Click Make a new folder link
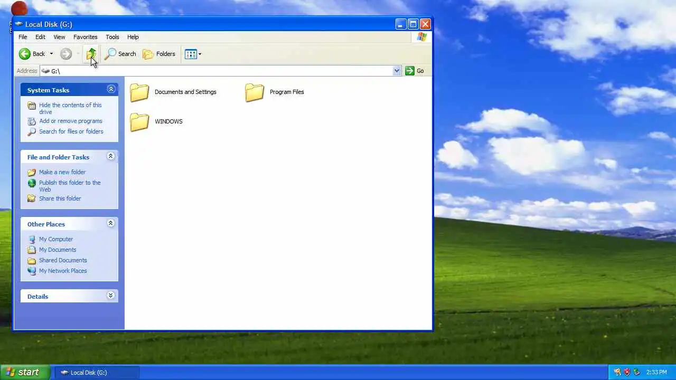 click(62, 172)
